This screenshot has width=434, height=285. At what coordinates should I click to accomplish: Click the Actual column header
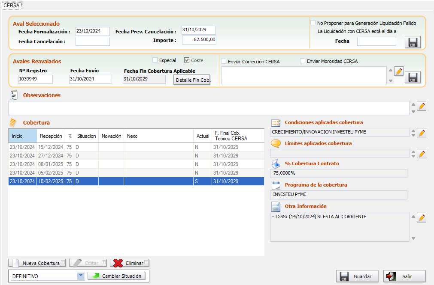point(203,136)
